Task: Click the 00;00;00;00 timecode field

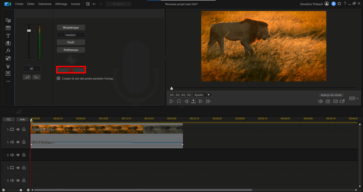Action: pos(180,95)
